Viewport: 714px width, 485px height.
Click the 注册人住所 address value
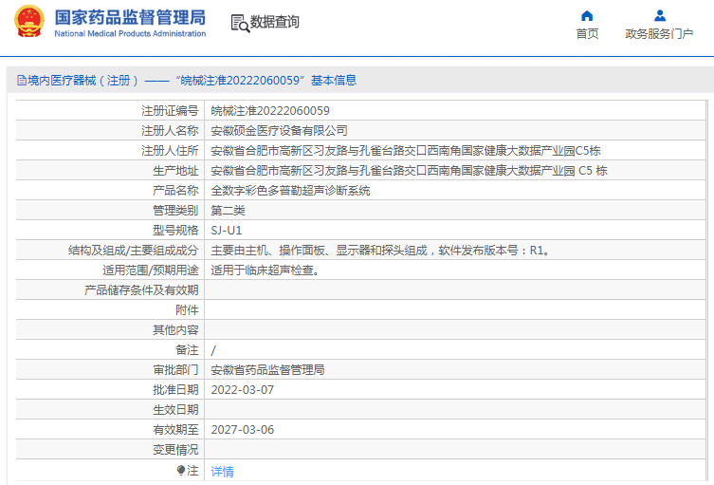[406, 151]
